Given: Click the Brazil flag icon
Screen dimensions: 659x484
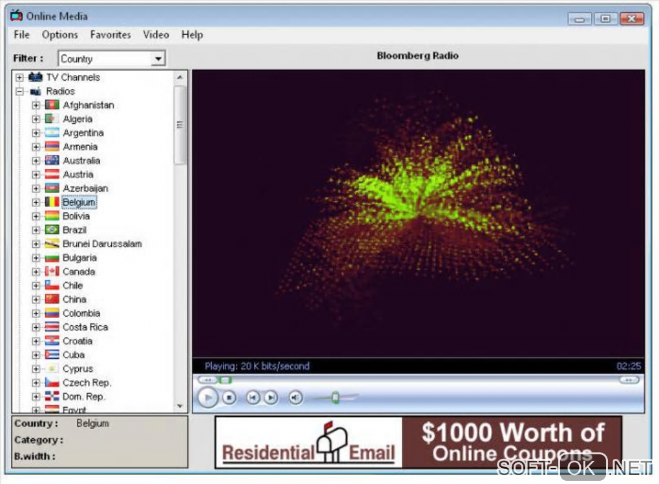Looking at the screenshot, I should point(52,230).
